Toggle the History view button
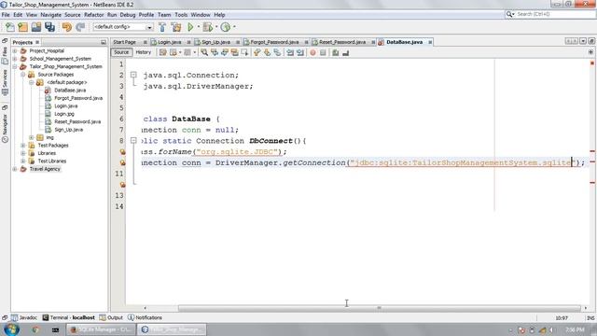The image size is (597, 336). [x=143, y=52]
